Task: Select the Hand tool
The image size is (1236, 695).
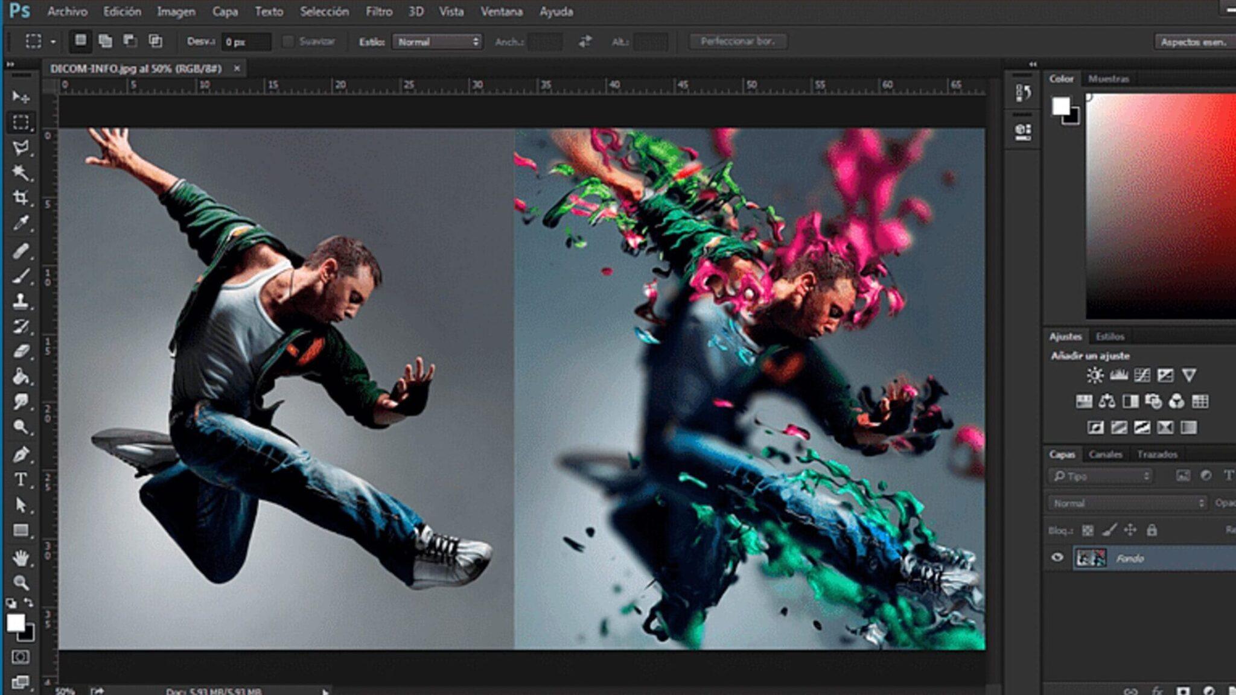Action: click(x=21, y=558)
